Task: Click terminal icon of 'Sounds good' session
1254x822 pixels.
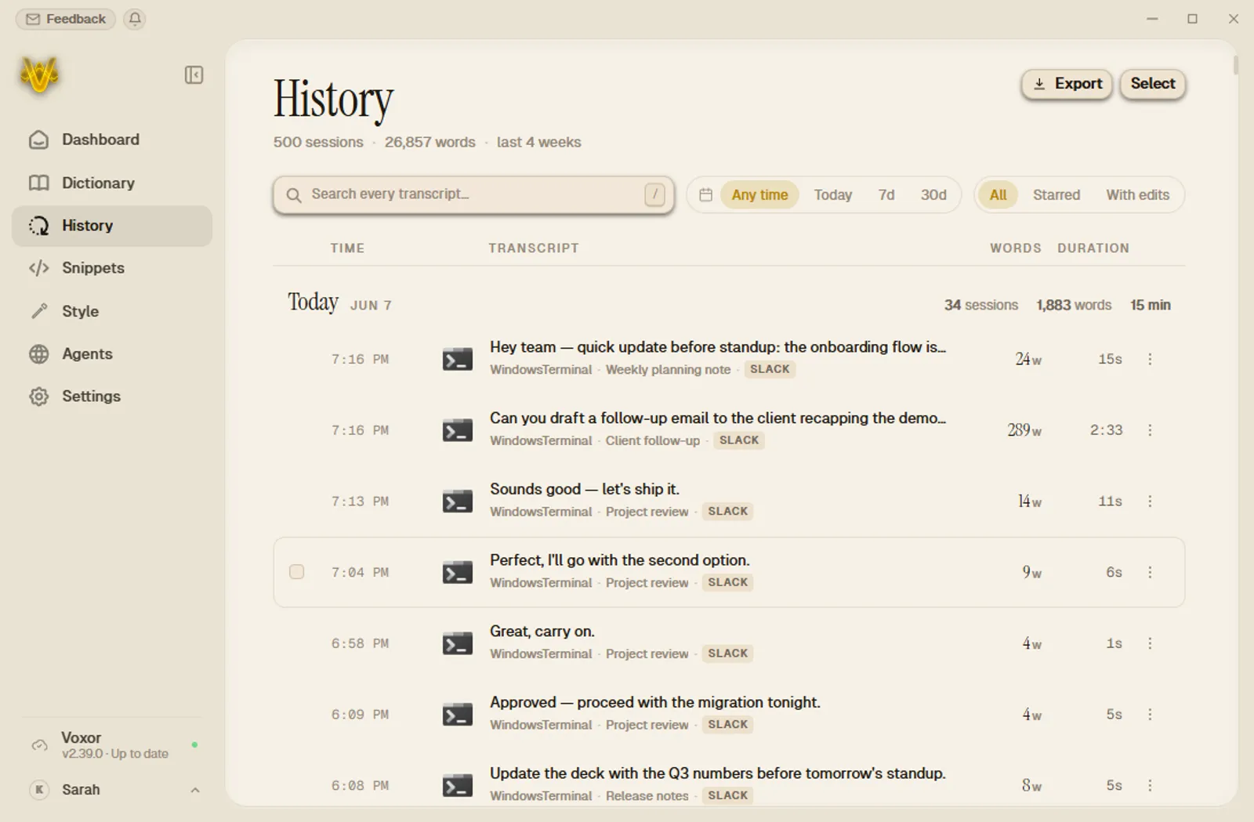Action: tap(458, 502)
